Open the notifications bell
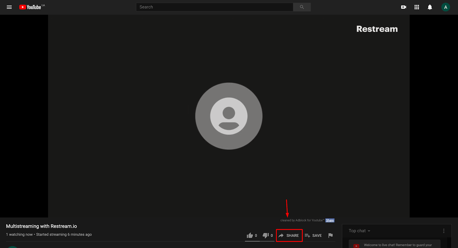 [x=430, y=7]
